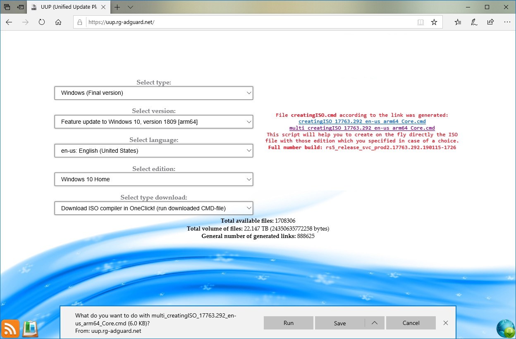The height and width of the screenshot is (339, 516).
Task: Click the orange RSS feed icon
Action: [10, 328]
